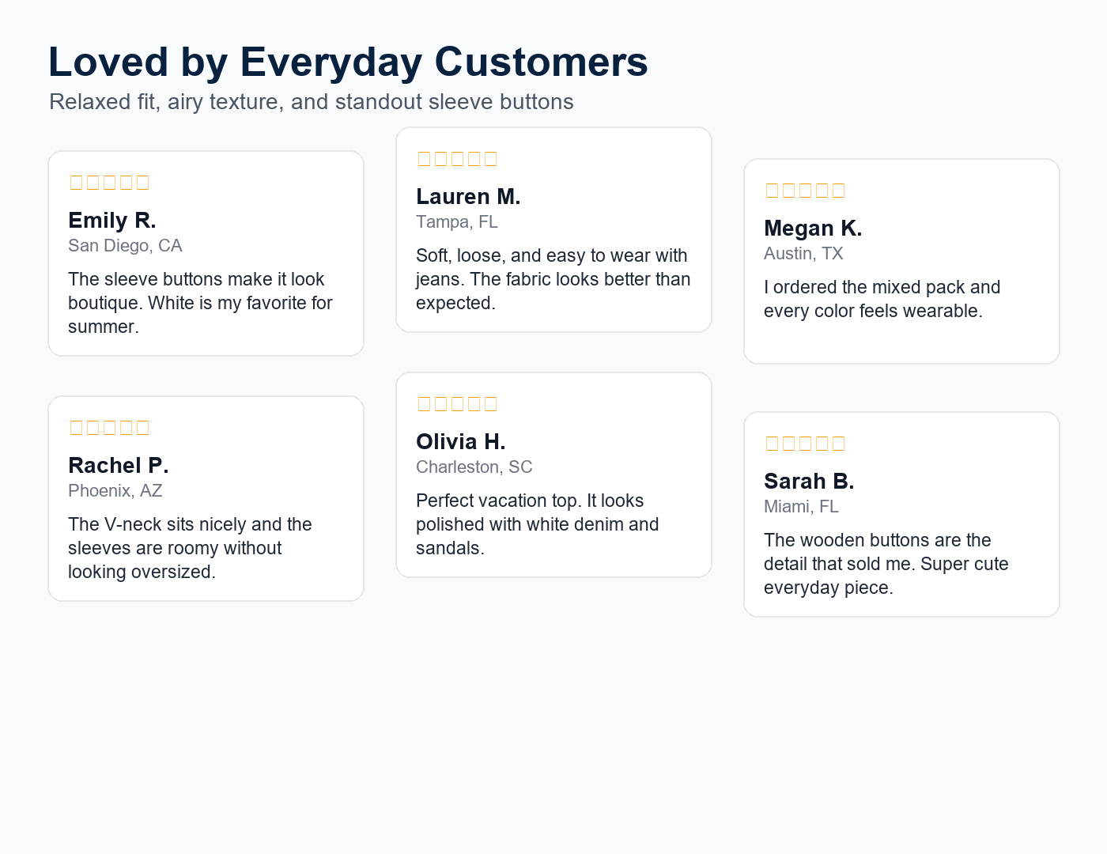This screenshot has height=854, width=1107.
Task: Click the Rachel P. name heading
Action: 119,465
